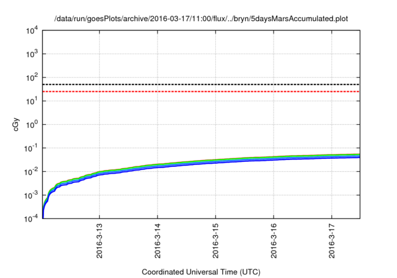Click the black dashed threshold line
The width and height of the screenshot is (397, 278).
(x=201, y=84)
